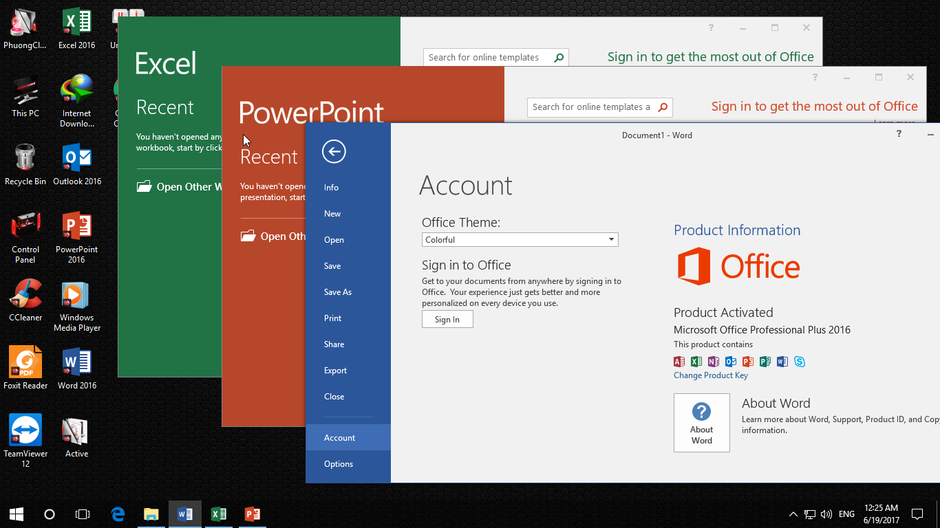Select Share in Word backstage menu
Image resolution: width=940 pixels, height=528 pixels.
348,344
